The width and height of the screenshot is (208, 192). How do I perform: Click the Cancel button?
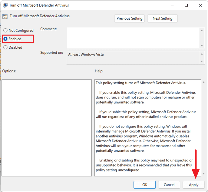169,185
